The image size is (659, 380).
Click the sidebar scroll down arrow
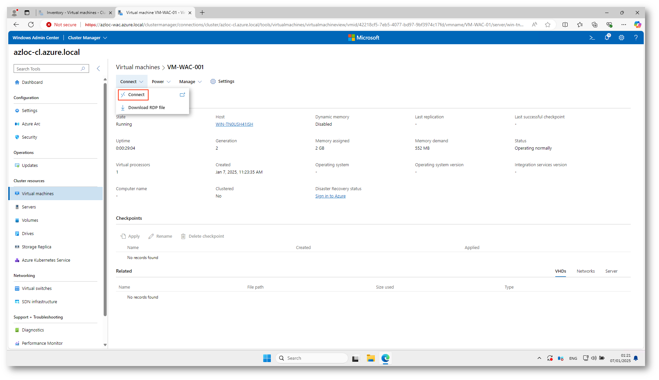click(x=105, y=345)
